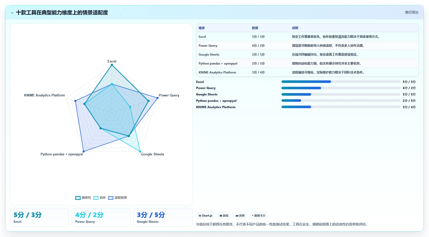Toggle the 协作 series in the chart legend
The height and width of the screenshot is (237, 429).
(x=100, y=198)
